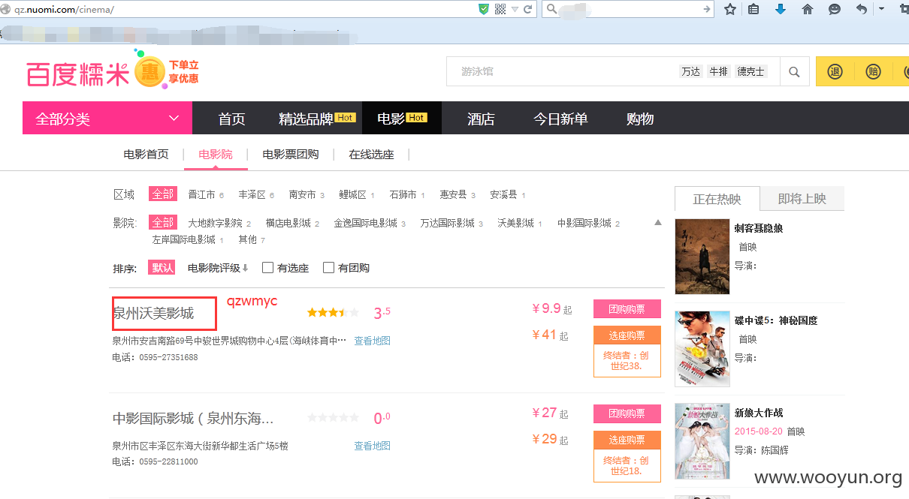The image size is (909, 499).
Task: Click the chat bubble toolbar icon
Action: [x=834, y=10]
